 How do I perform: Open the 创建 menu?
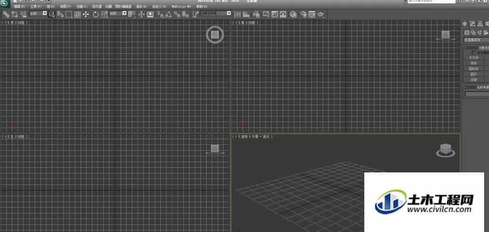pos(82,6)
